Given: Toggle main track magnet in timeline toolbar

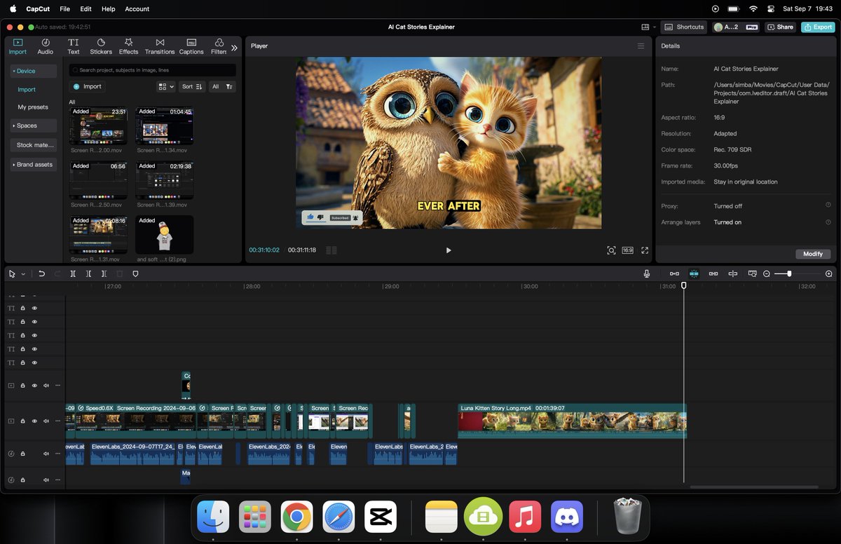Looking at the screenshot, I should pyautogui.click(x=674, y=274).
